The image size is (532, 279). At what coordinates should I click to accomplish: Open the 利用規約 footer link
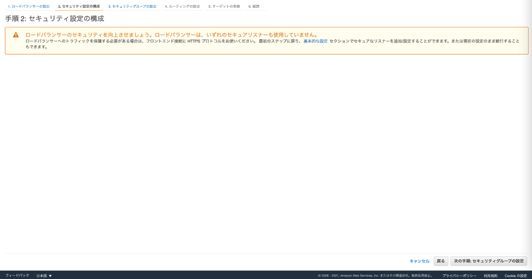490,276
